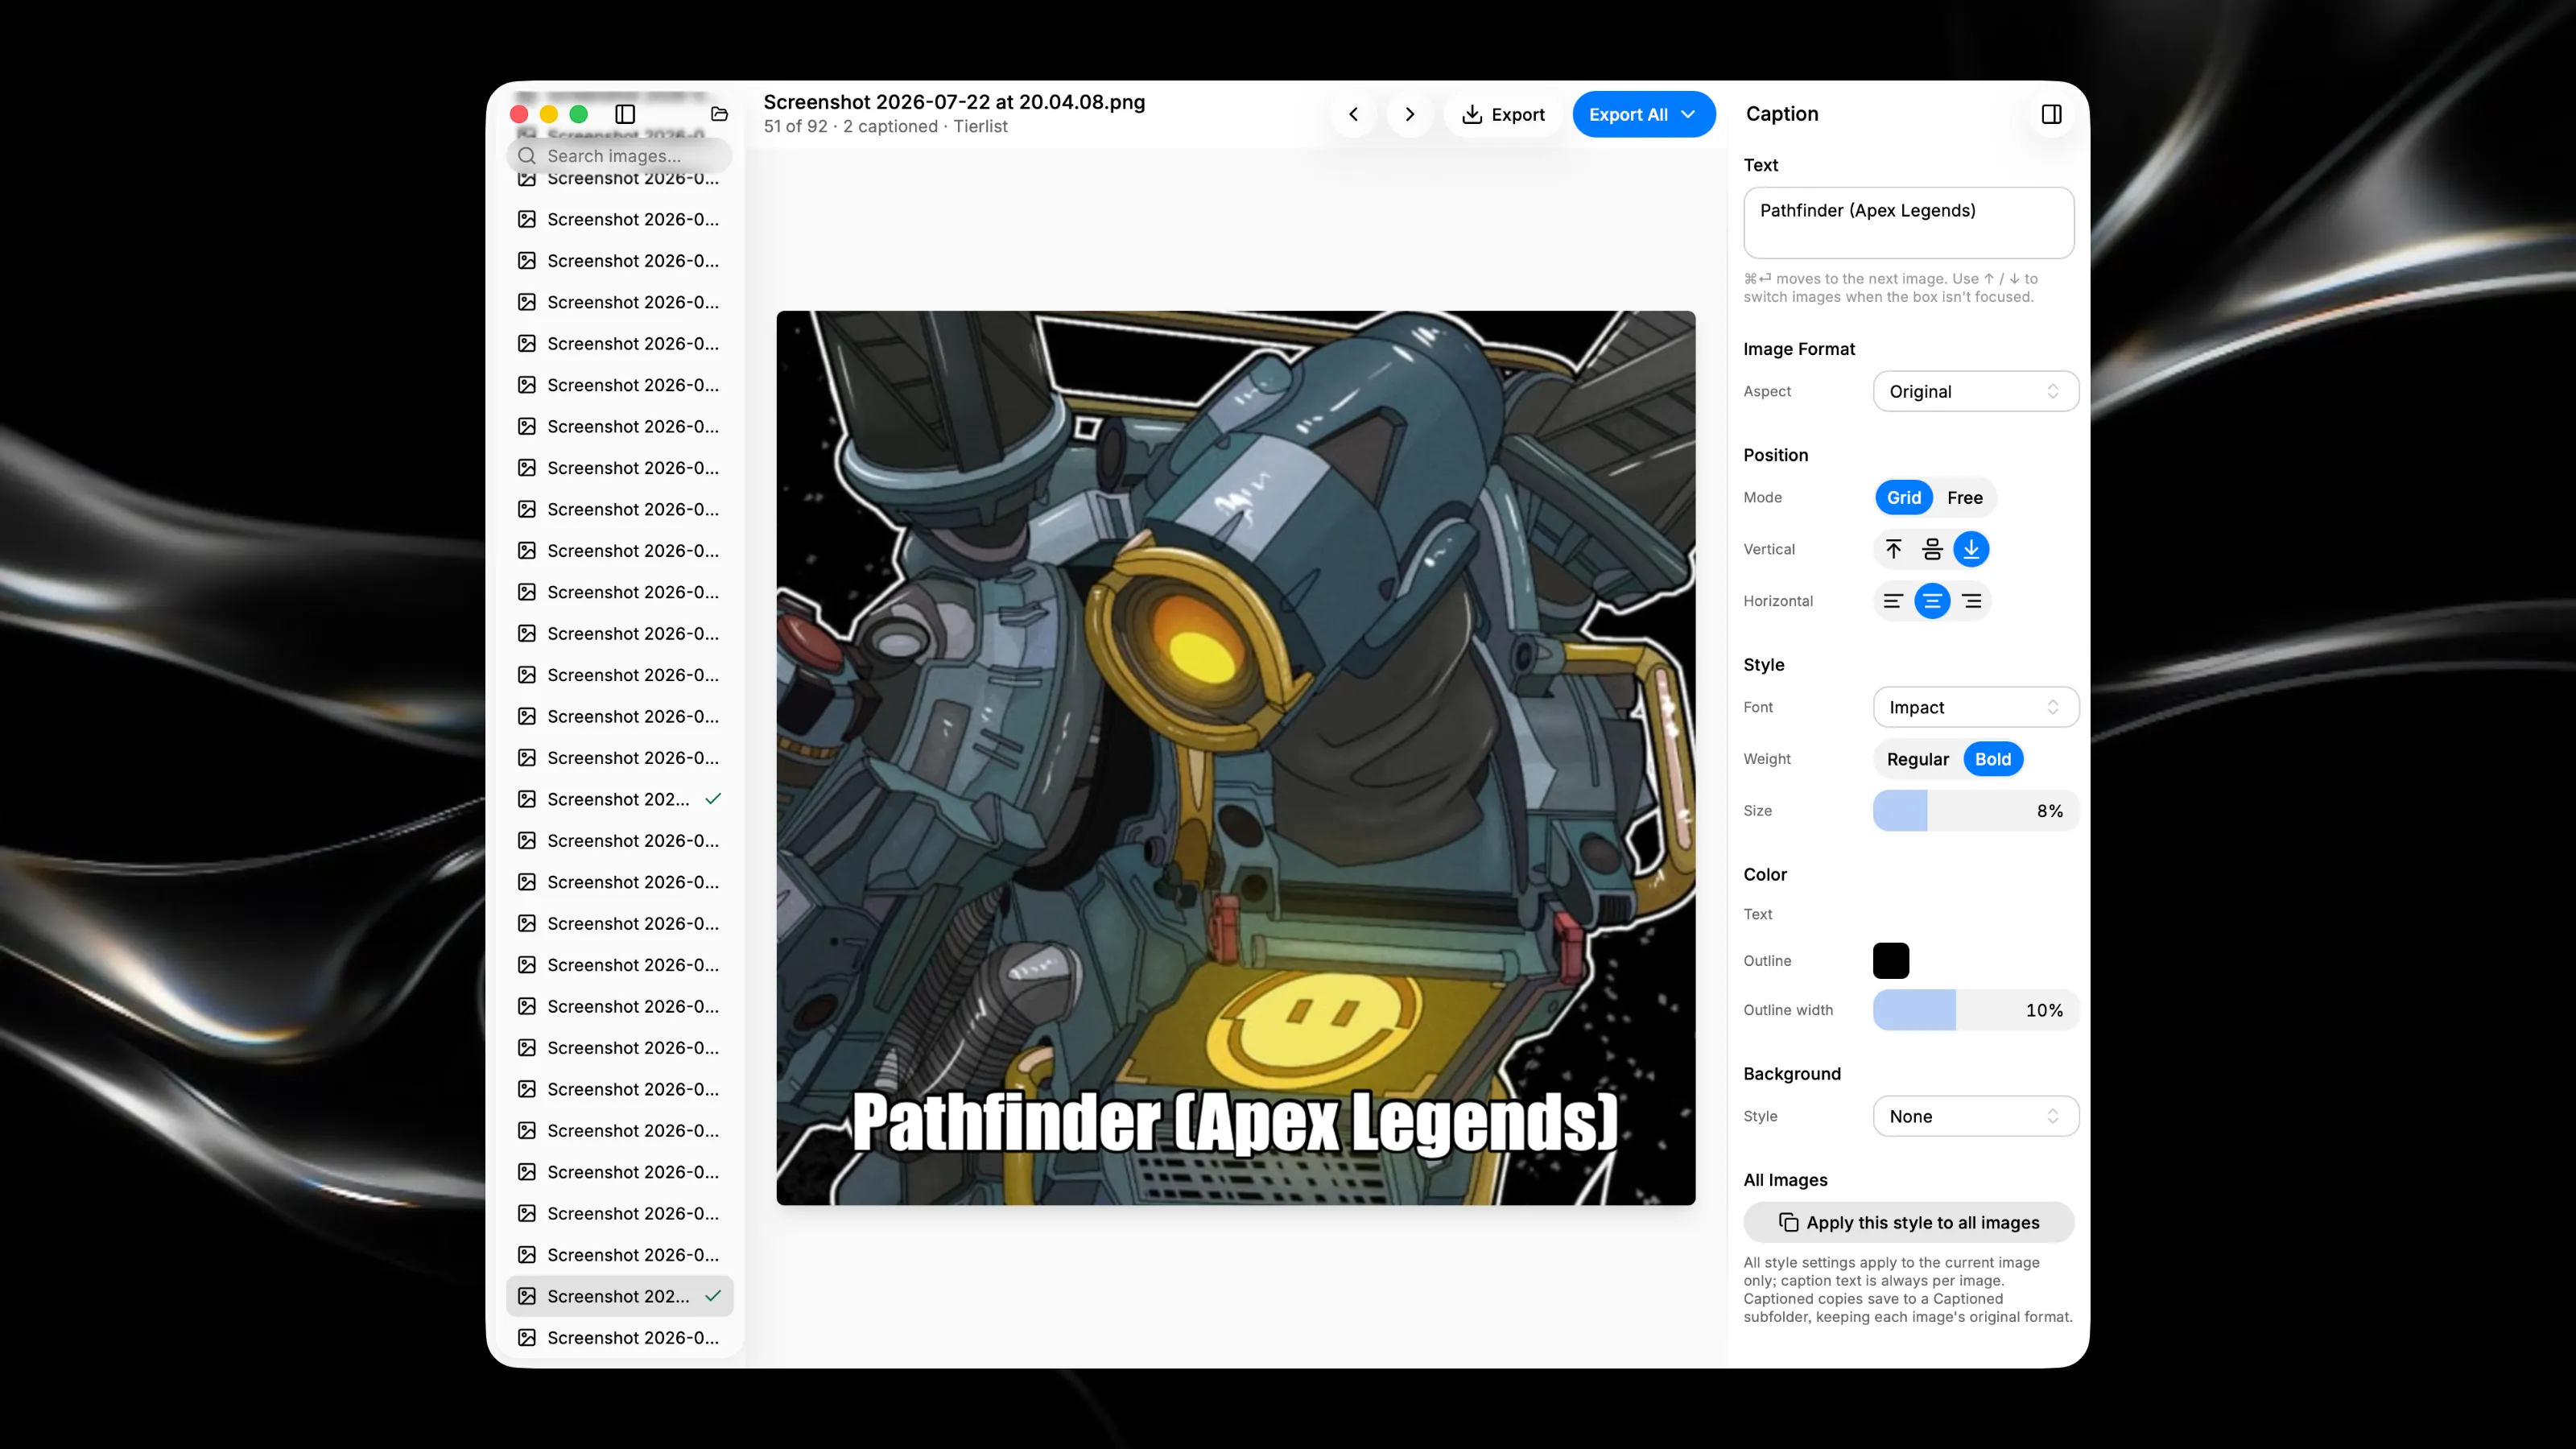Set font weight to Bold
This screenshot has height=1449, width=2576.
(1992, 759)
